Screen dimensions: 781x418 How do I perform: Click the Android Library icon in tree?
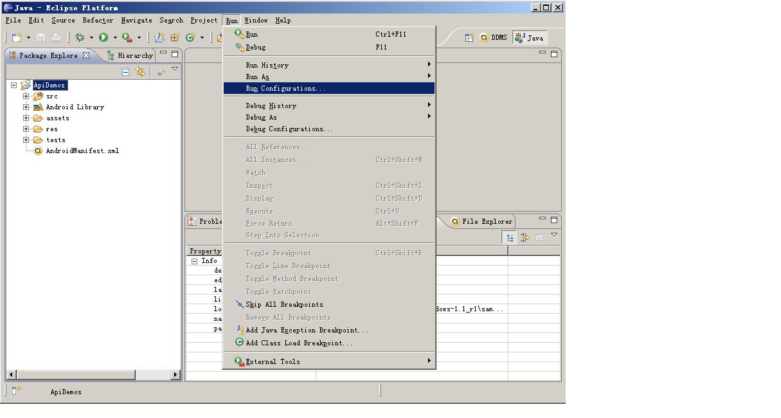[38, 107]
